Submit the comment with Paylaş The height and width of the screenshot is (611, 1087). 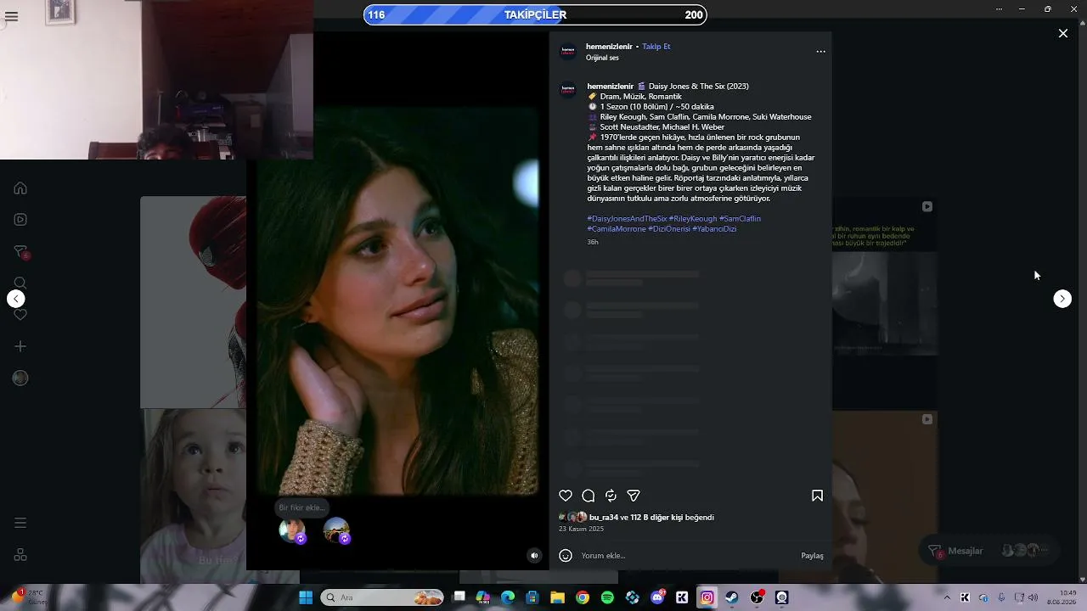point(812,556)
